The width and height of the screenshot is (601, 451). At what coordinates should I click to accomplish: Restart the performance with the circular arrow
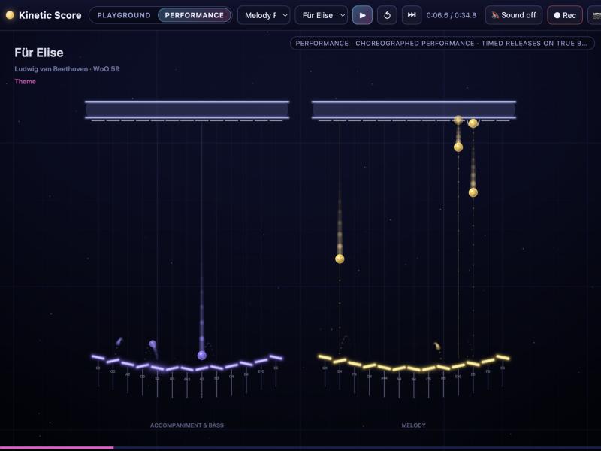click(x=387, y=15)
